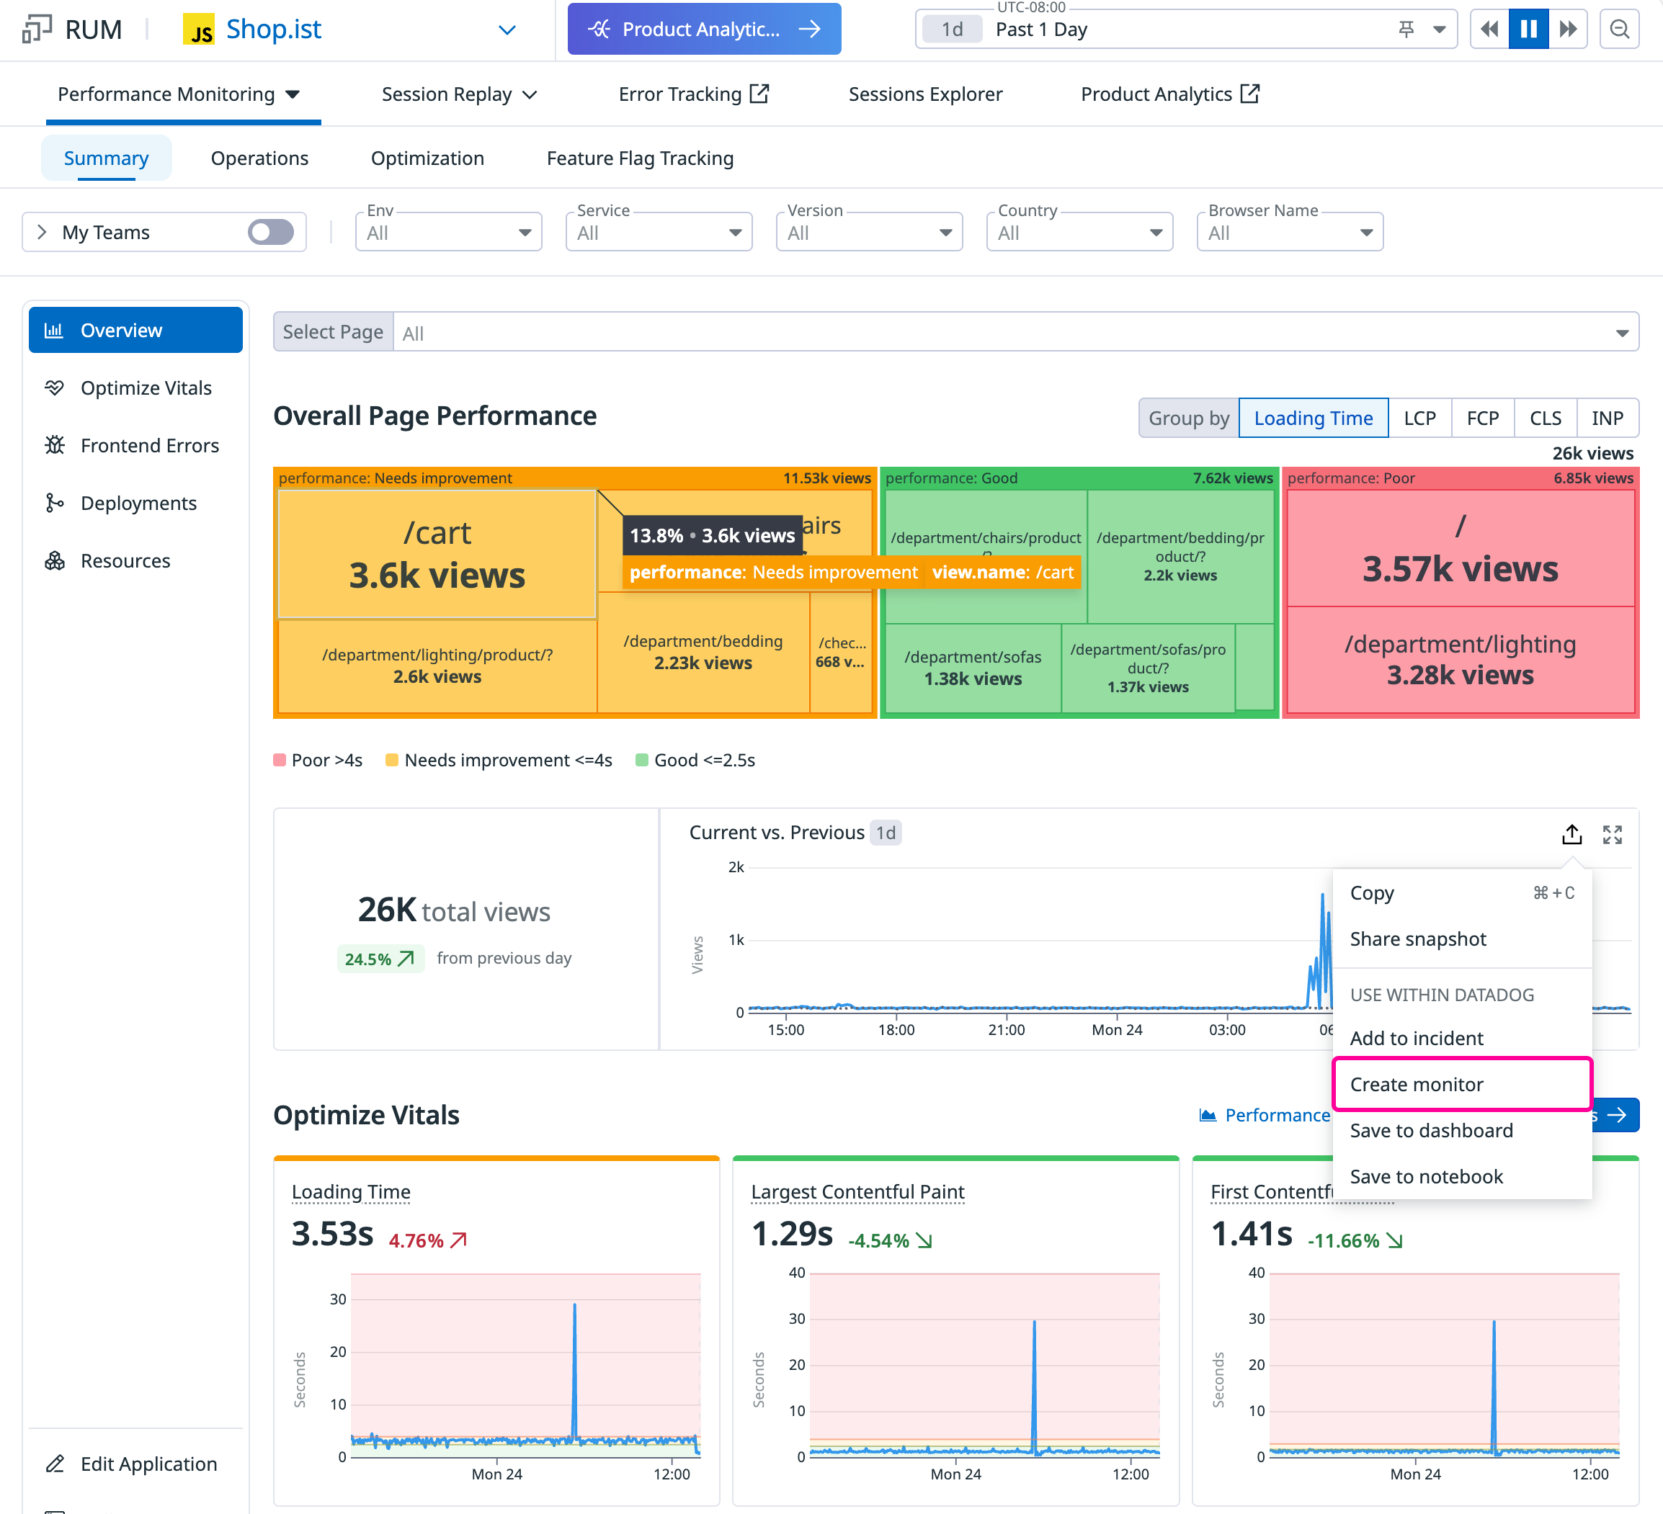
Task: Group treemap by LCP
Action: 1419,418
